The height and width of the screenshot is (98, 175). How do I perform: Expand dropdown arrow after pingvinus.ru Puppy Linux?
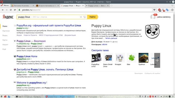[x=40, y=72]
